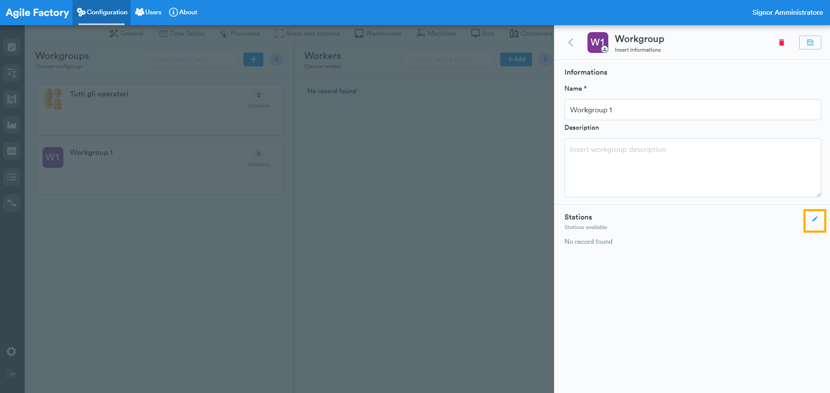Click the Agile Factory logo
Viewport: 830px width, 393px height.
tap(37, 13)
